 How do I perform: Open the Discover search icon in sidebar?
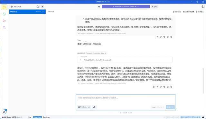click(x=4, y=27)
